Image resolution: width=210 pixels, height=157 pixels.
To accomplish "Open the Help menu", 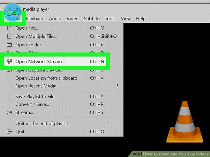I will tap(141, 19).
